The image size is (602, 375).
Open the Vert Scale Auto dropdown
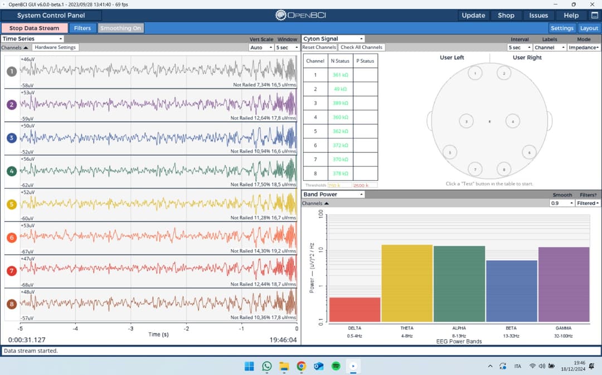pyautogui.click(x=260, y=48)
